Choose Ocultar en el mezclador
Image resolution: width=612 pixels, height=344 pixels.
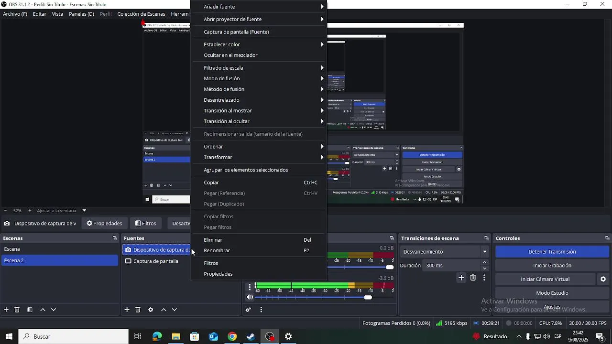coord(259,55)
